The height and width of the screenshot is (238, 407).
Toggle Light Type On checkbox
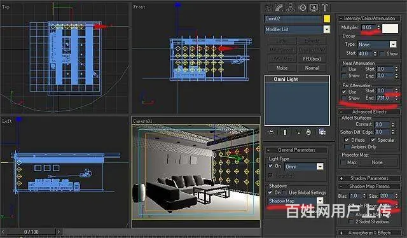tap(271, 166)
